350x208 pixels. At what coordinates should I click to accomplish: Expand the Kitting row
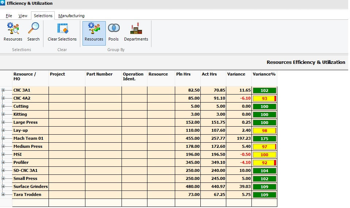click(3, 114)
